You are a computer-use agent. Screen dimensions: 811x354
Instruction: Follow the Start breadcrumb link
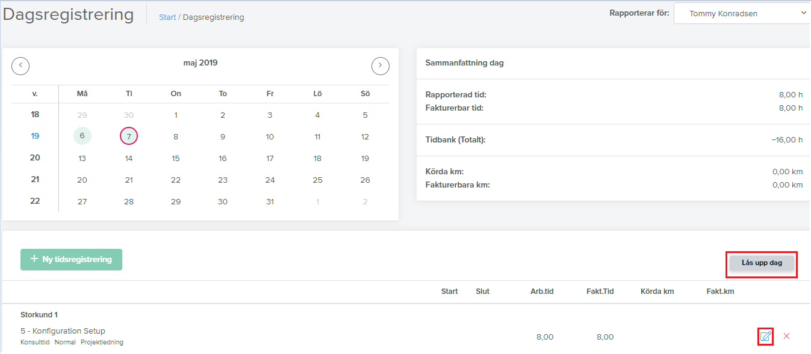pos(167,17)
